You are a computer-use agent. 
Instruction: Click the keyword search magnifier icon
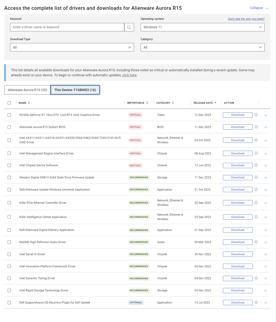[129, 27]
